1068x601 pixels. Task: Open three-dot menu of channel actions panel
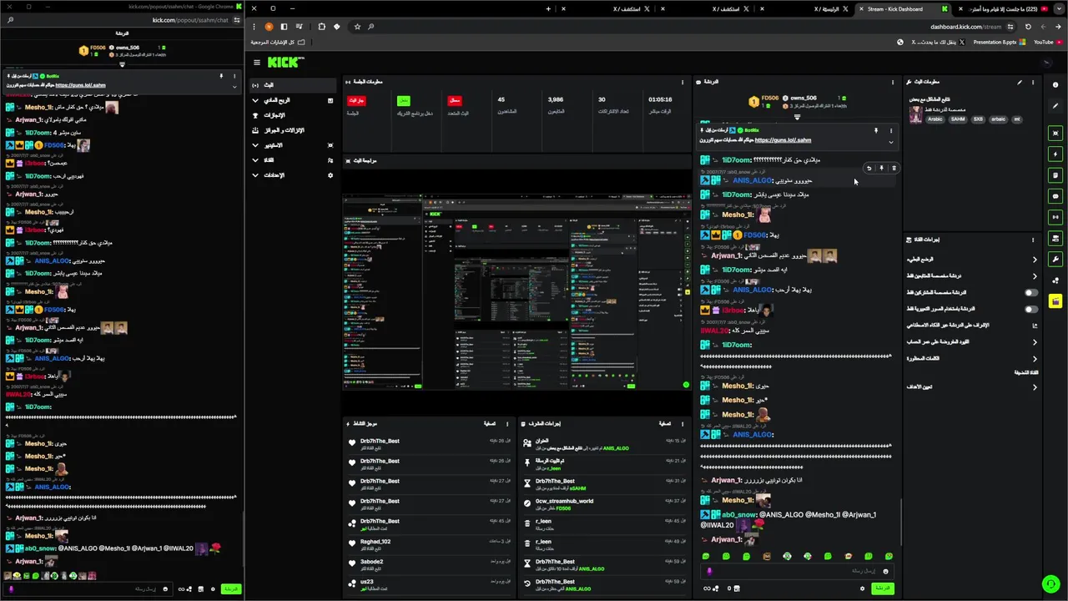tap(1033, 240)
